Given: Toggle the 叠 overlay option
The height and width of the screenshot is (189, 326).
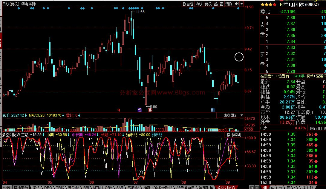Looking at the screenshot, I should (x=216, y=4).
